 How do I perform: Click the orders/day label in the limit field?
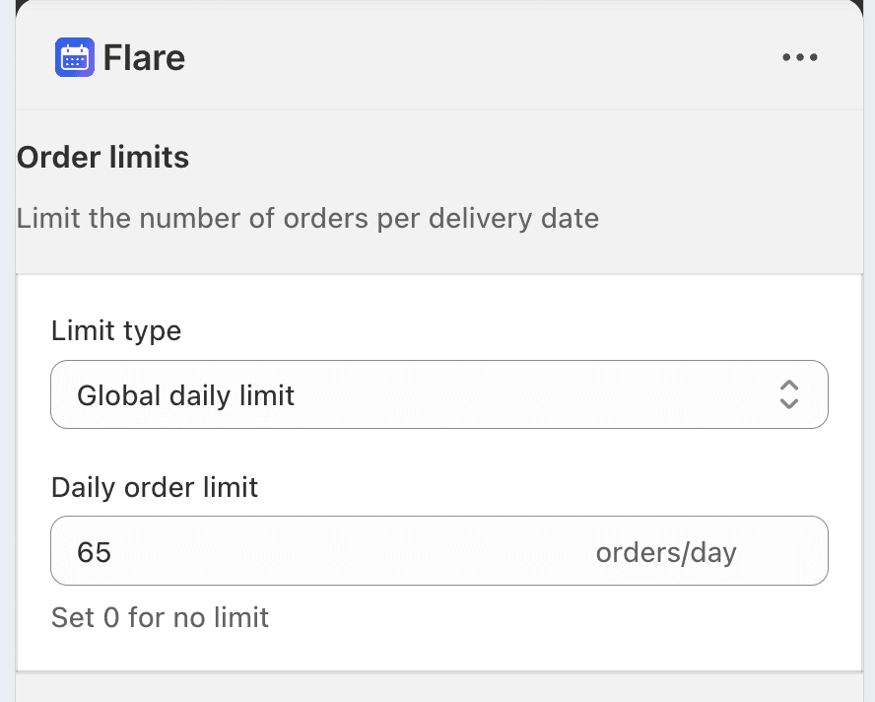[666, 552]
